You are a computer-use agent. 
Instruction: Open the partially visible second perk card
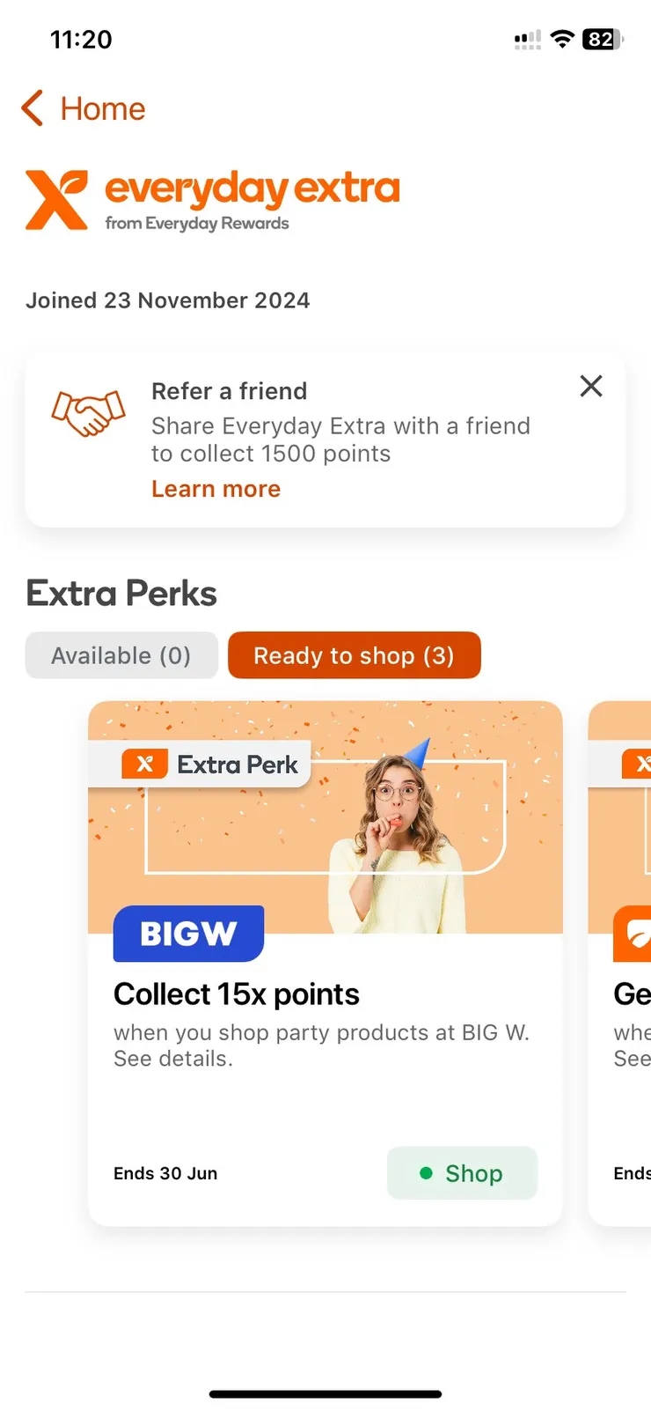pos(619,964)
